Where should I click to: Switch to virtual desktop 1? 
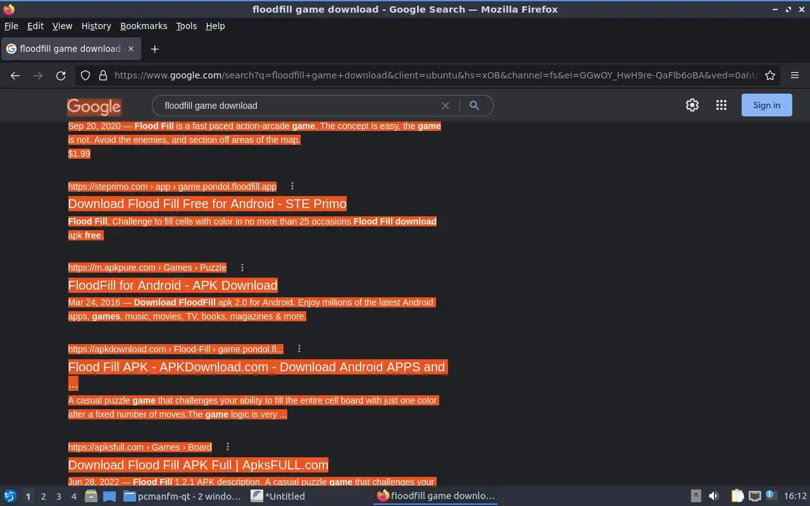[28, 497]
